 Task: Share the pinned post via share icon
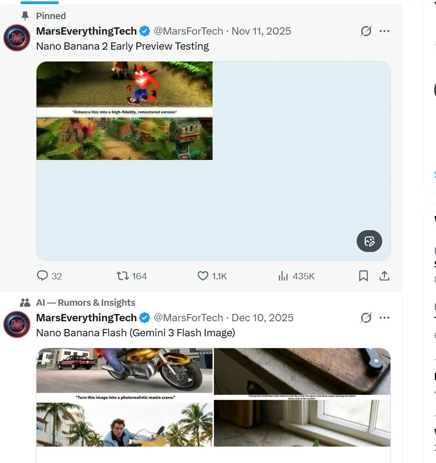click(384, 276)
